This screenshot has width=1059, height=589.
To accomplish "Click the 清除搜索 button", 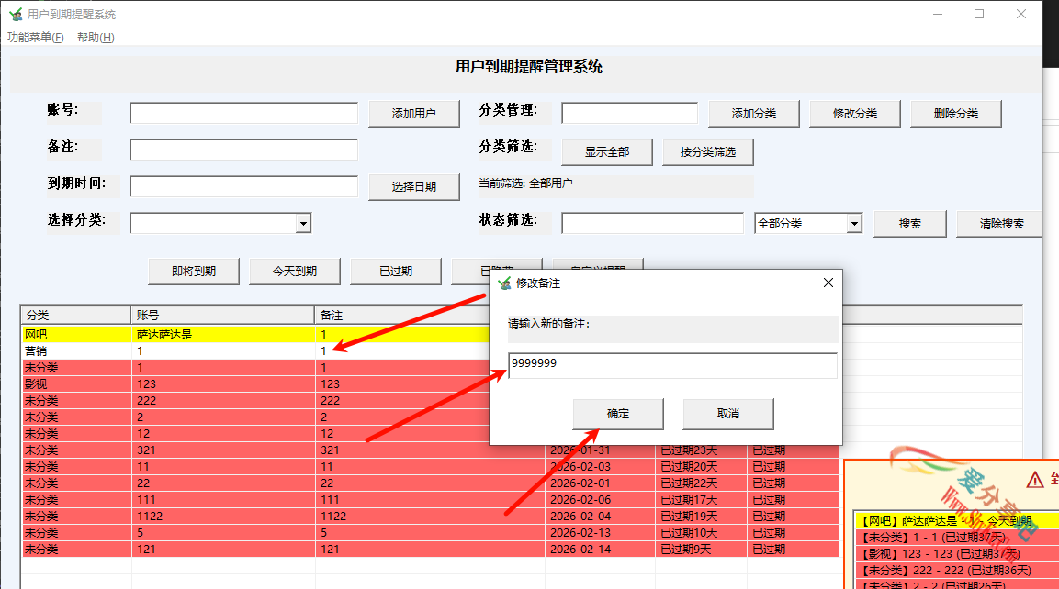I will pos(999,222).
